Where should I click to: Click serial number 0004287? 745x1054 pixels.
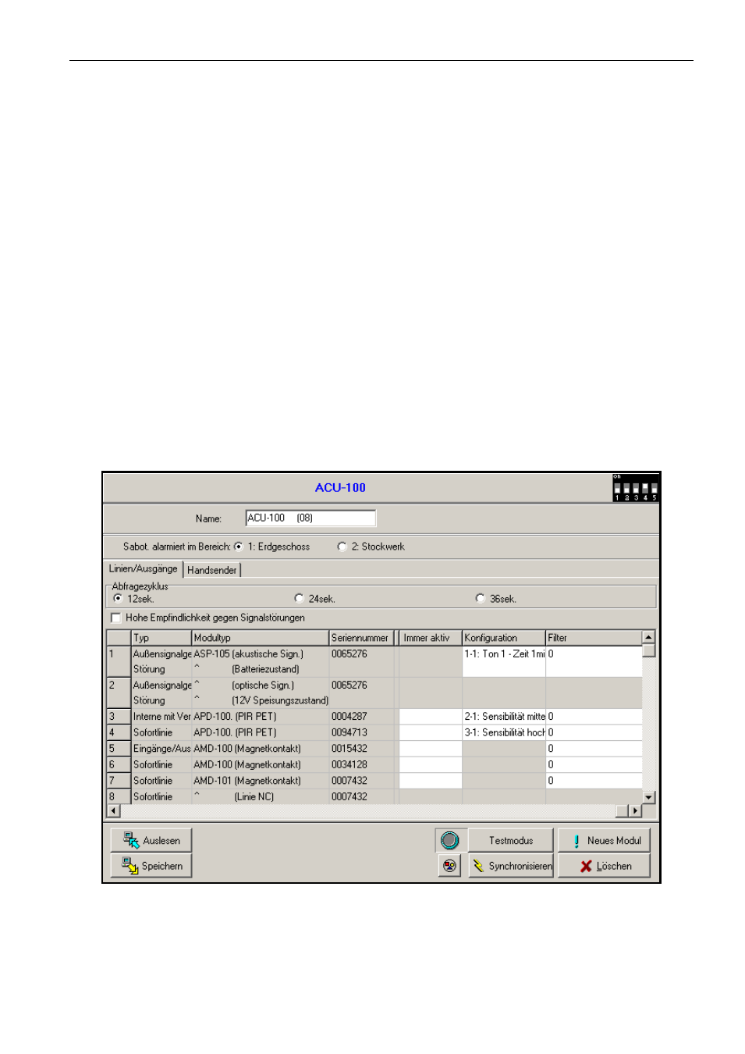[x=362, y=717]
